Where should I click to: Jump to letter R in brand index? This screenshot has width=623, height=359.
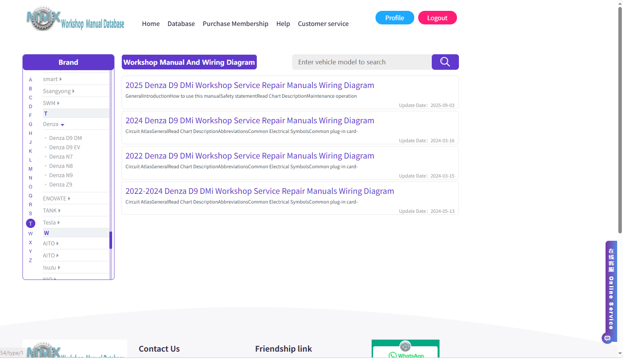(31, 205)
